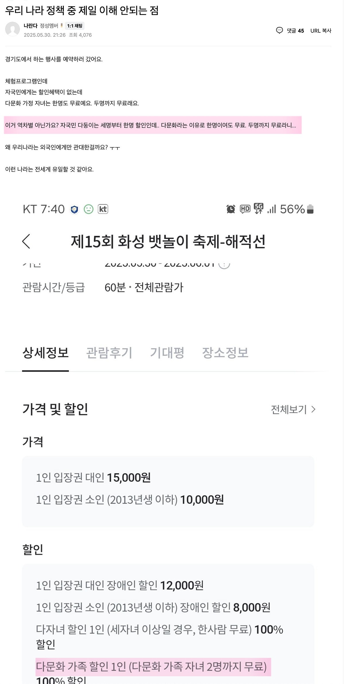
Task: Tap the back arrow chevron
Action: point(26,241)
